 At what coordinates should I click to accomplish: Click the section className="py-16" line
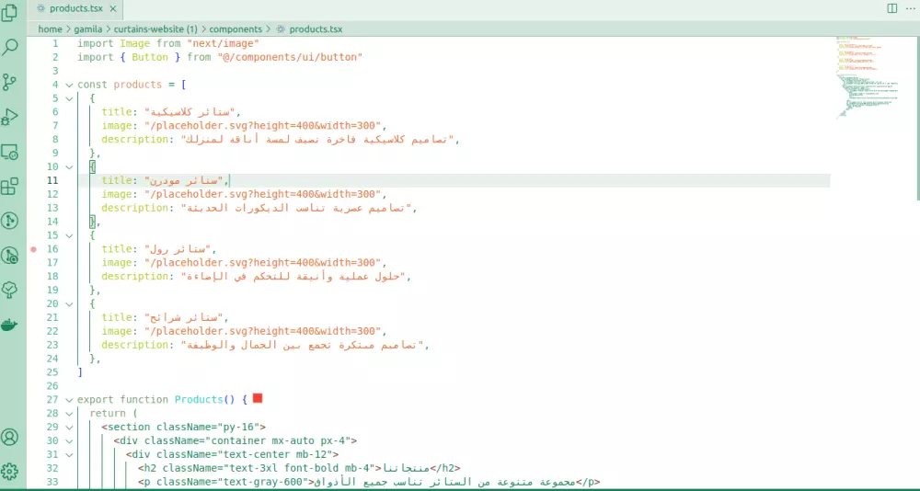tap(184, 427)
